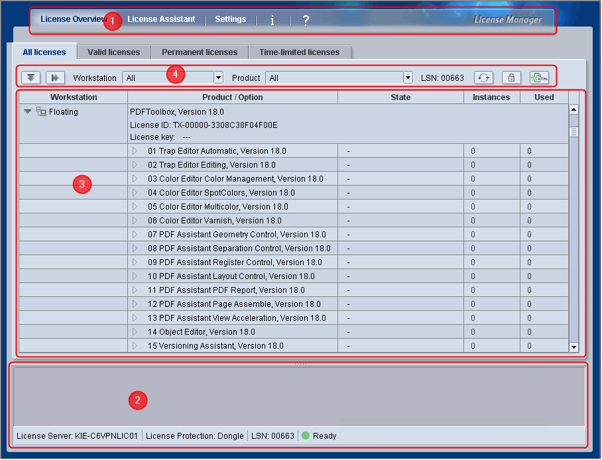Switch to Time-limited licenses tab
This screenshot has width=602, height=460.
[x=299, y=52]
